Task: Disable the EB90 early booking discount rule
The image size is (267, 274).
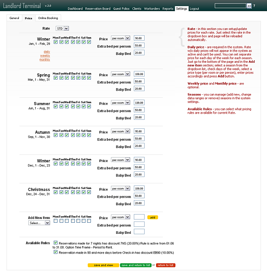Action: pos(55,252)
